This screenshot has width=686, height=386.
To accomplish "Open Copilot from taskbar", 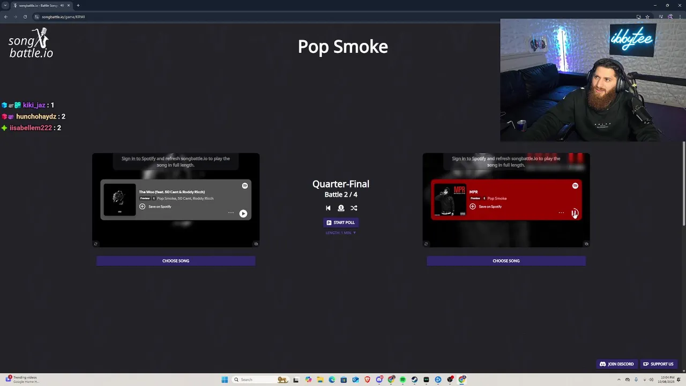I will click(x=308, y=380).
